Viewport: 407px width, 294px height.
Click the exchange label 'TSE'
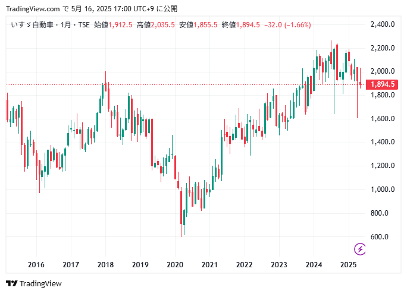pyautogui.click(x=84, y=25)
